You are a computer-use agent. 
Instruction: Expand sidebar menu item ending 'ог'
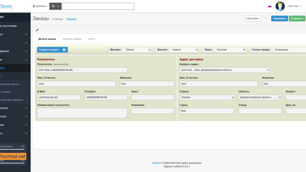pos(15,34)
